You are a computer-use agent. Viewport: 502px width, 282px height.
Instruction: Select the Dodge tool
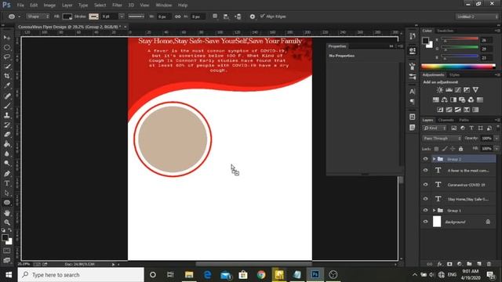pyautogui.click(x=7, y=164)
